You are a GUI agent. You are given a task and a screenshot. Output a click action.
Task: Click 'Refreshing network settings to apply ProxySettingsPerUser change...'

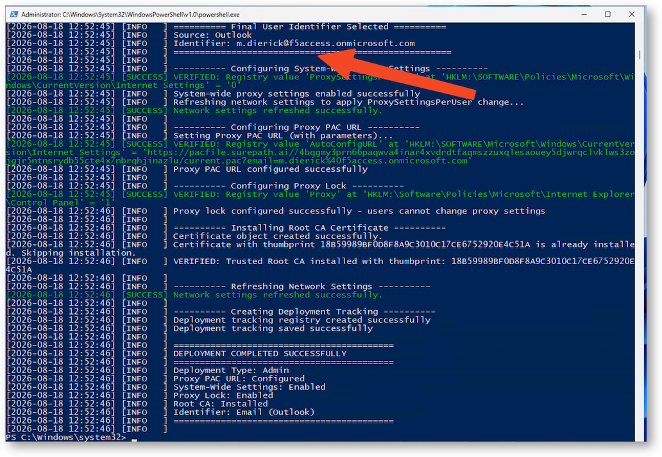[x=348, y=102]
